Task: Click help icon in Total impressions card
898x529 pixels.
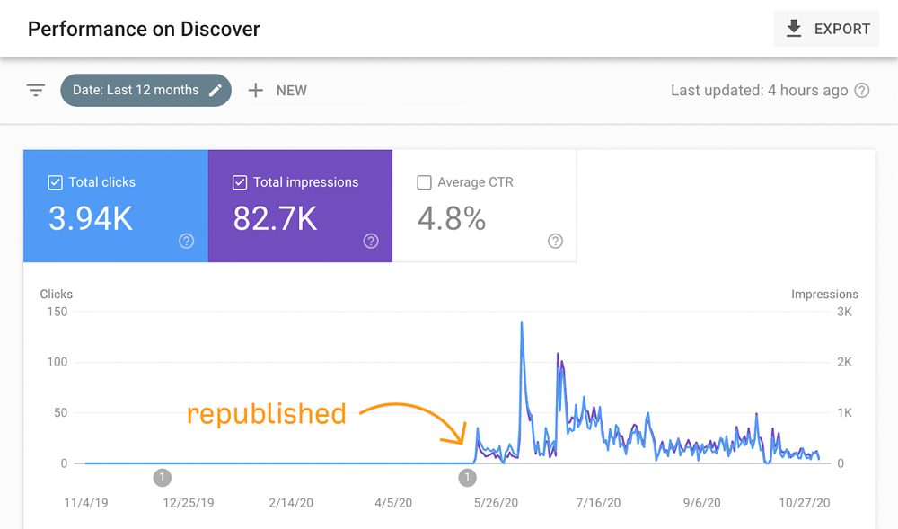Action: 371,241
